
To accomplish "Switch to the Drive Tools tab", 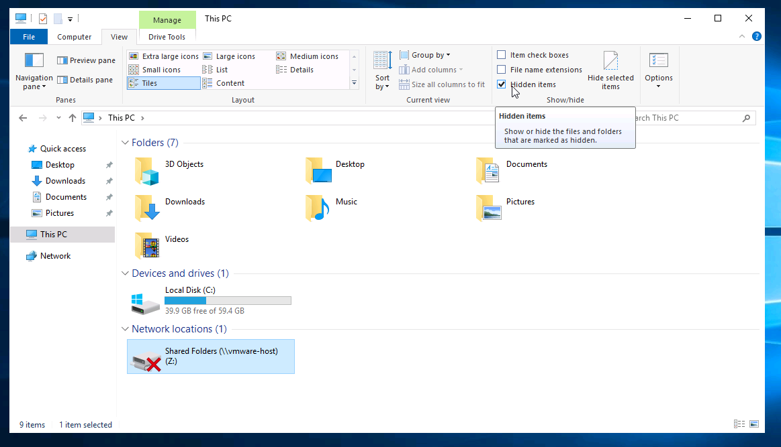I will click(167, 37).
